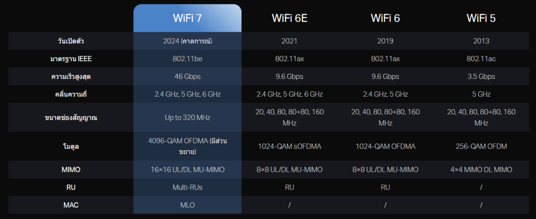Click the MAC row label
Image resolution: width=536 pixels, height=219 pixels.
pyautogui.click(x=71, y=205)
